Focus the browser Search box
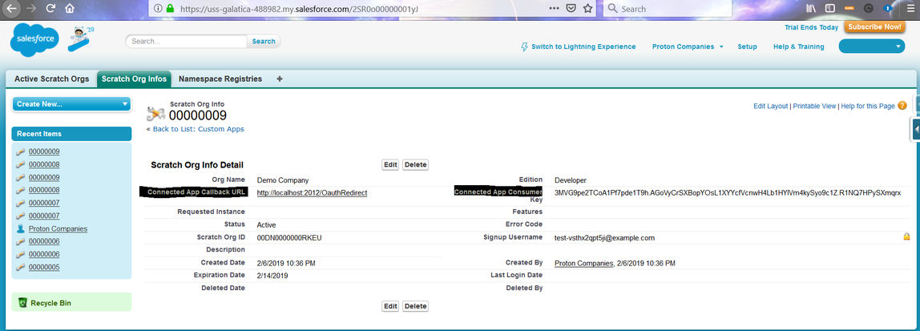The width and height of the screenshot is (920, 331). 668,9
